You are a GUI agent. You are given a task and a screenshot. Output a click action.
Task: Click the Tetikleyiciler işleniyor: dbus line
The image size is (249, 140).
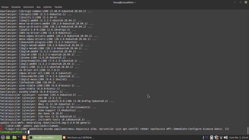click(x=40, y=104)
